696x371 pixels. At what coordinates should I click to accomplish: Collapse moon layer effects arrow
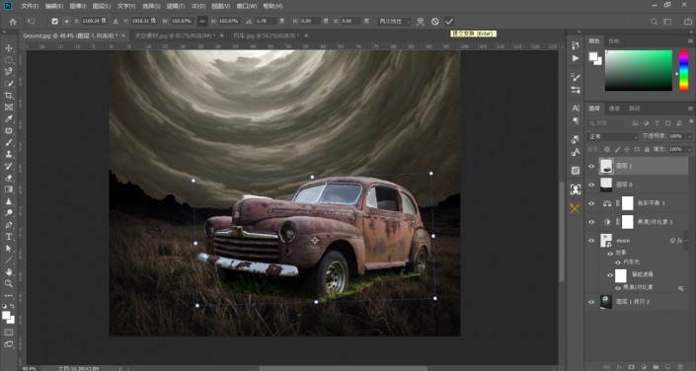(687, 241)
